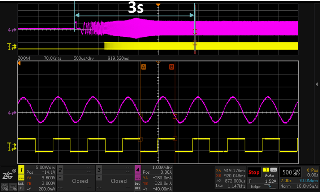Toggle channel 1 DC coupling icon
The image size is (320, 192).
pyautogui.click(x=21, y=178)
